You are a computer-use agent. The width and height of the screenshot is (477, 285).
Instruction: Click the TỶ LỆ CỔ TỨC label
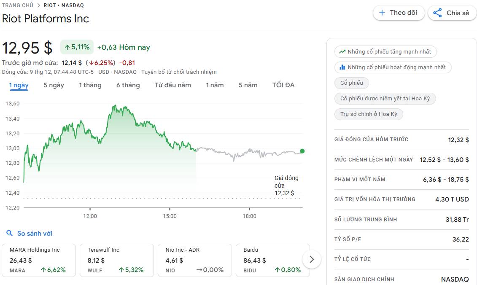(353, 259)
